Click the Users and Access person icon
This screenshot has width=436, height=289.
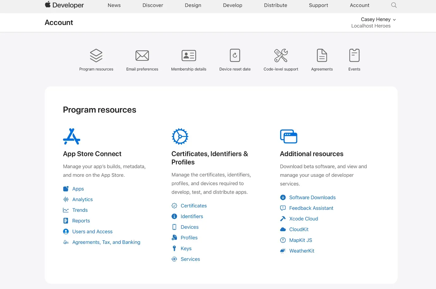(66, 231)
